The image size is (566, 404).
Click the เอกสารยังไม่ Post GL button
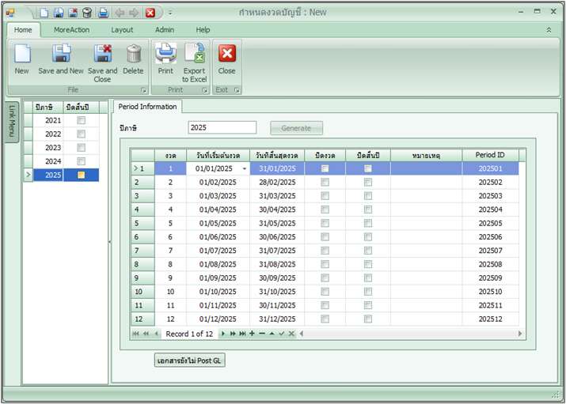coord(188,361)
